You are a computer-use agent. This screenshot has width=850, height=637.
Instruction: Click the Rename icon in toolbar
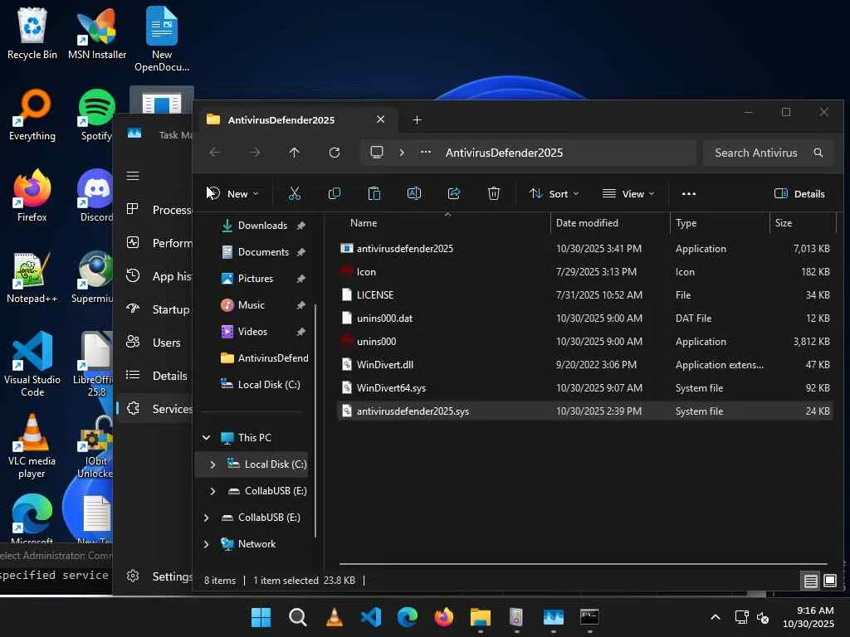click(414, 193)
